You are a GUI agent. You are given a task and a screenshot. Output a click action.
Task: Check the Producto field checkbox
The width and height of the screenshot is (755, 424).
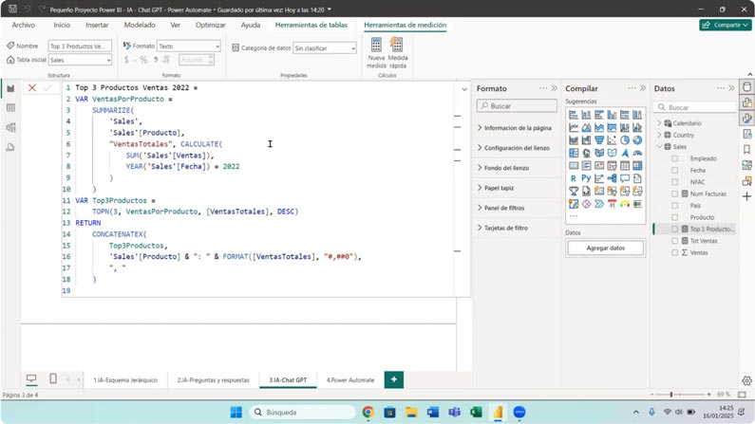coord(675,217)
